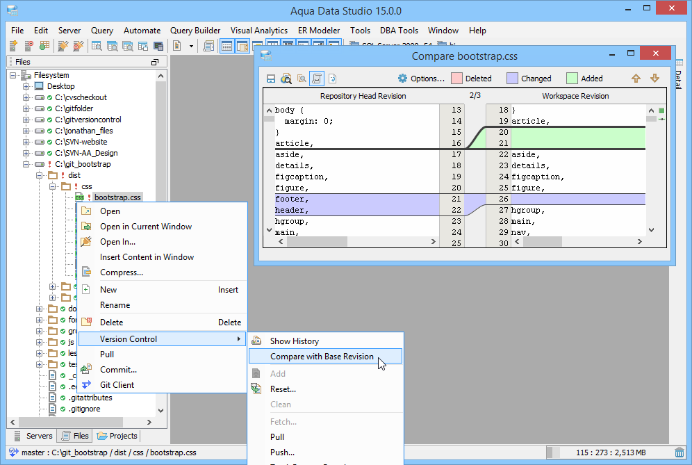Select the .gitattributes file in the tree
The height and width of the screenshot is (465, 692).
point(90,398)
